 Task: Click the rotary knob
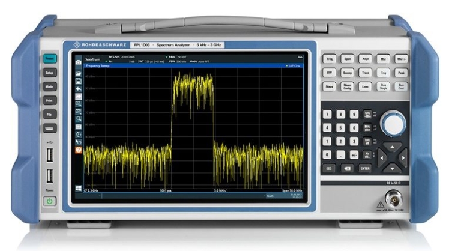(393, 124)
